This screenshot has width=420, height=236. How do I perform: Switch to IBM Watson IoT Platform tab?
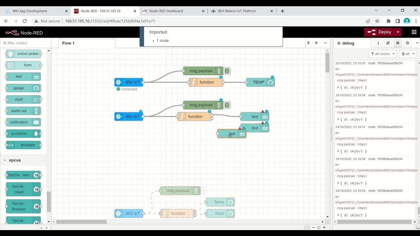point(241,11)
